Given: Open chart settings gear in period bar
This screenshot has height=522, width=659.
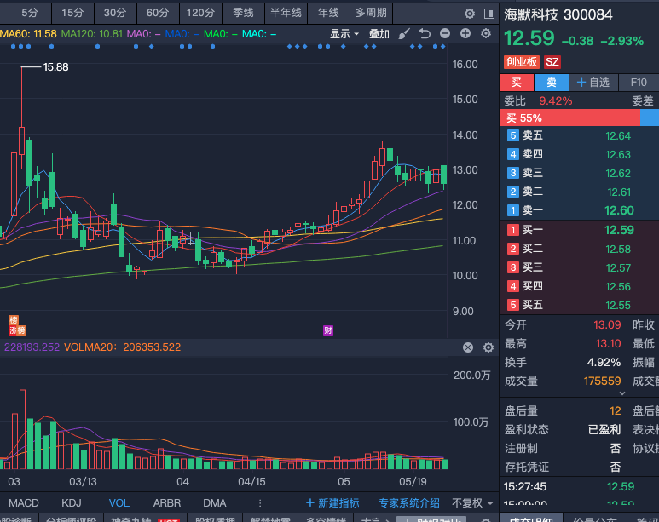Looking at the screenshot, I should pyautogui.click(x=470, y=14).
